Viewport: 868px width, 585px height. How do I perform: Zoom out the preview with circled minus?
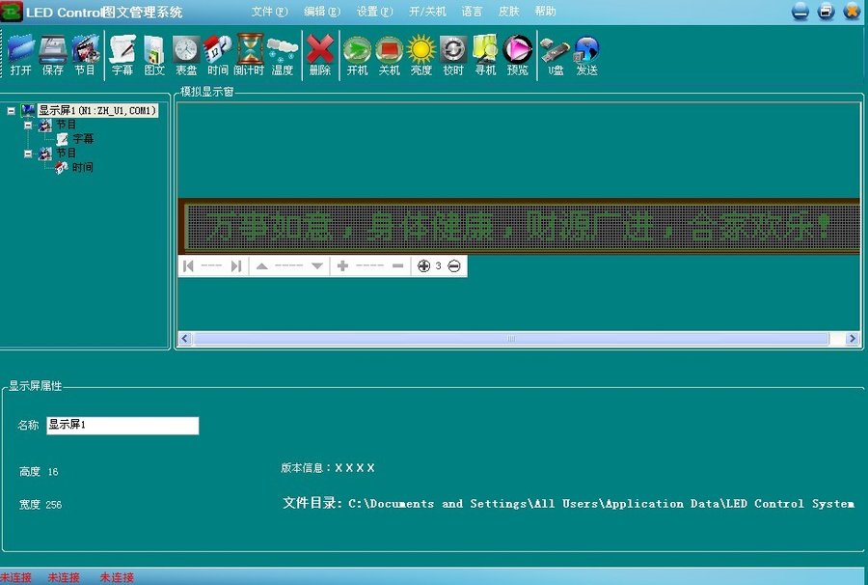pyautogui.click(x=454, y=266)
